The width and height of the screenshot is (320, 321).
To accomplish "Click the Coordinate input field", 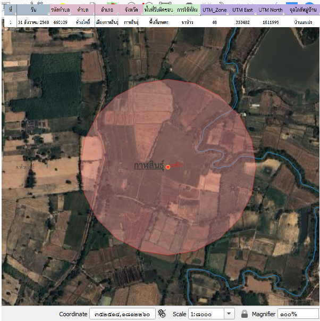I will tap(122, 314).
